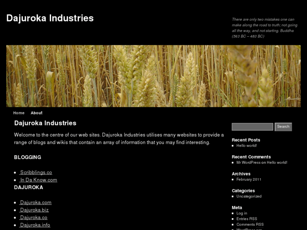Visit the Dajuroka.info link

35,225
